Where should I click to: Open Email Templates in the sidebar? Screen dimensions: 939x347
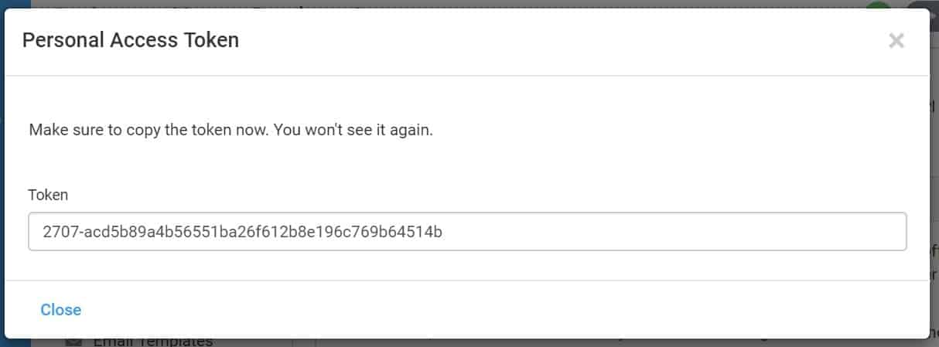(152, 341)
